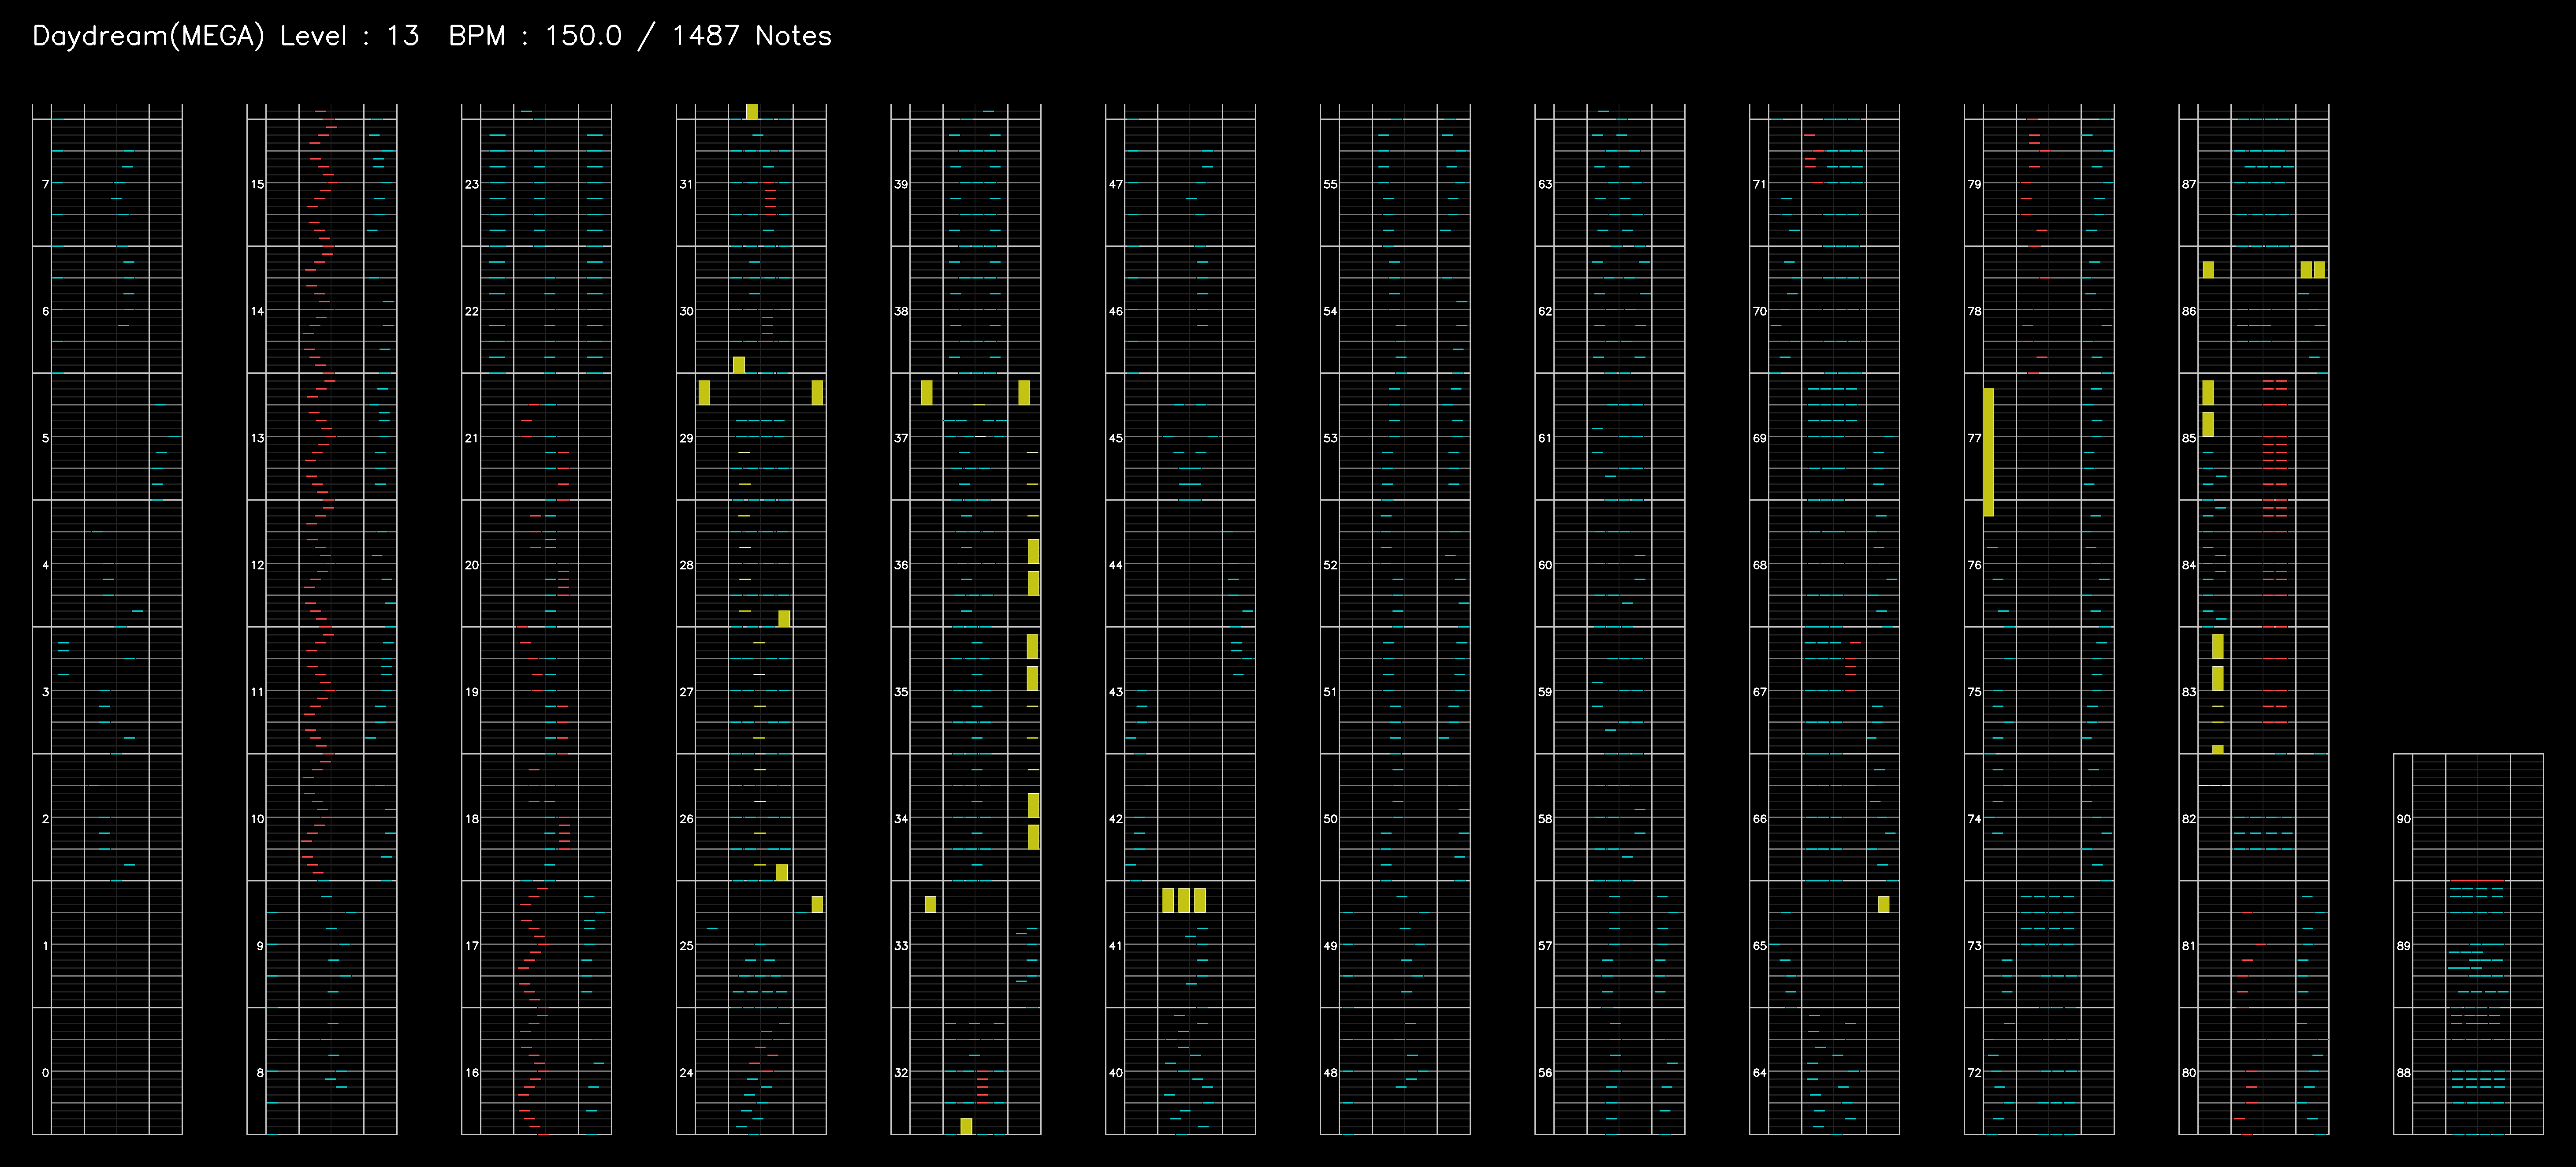Click measure label "15"
The height and width of the screenshot is (1167, 2576).
coord(257,184)
